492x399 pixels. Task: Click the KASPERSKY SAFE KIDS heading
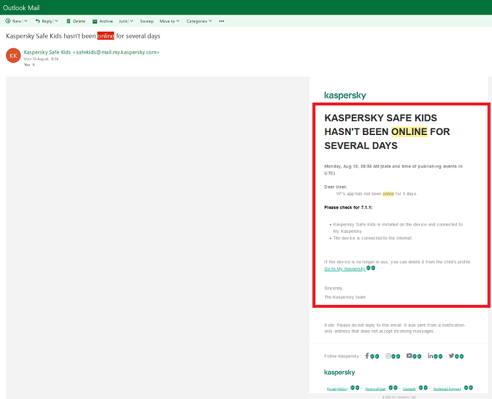pyautogui.click(x=388, y=132)
